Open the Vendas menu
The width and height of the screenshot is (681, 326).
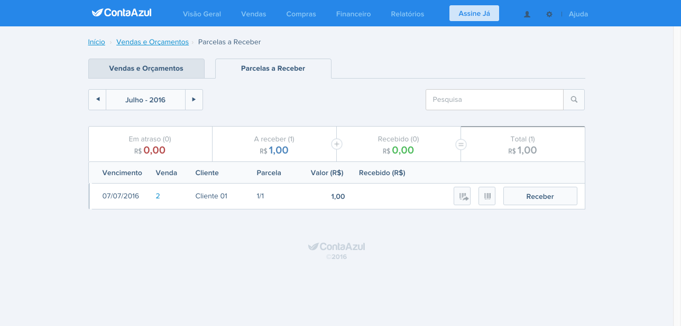254,14
